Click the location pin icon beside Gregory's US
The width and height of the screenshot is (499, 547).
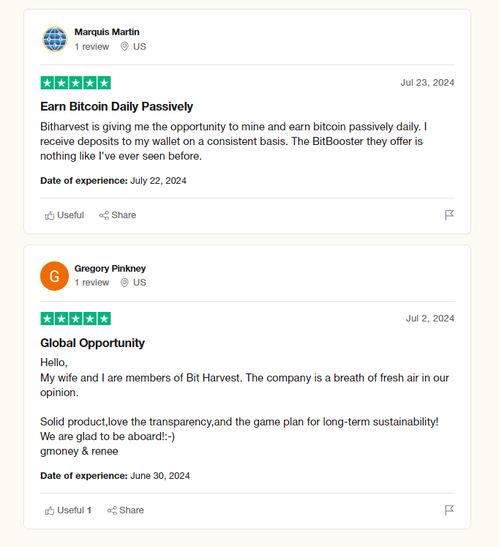(x=124, y=283)
